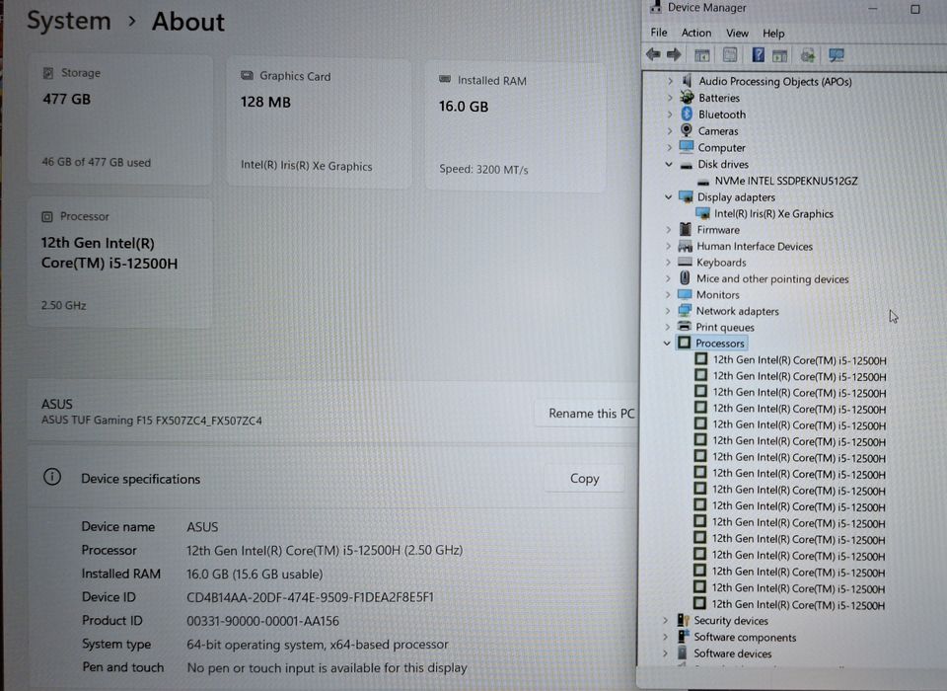The width and height of the screenshot is (947, 691).
Task: Select the Human Interface Devices label
Action: 755,246
